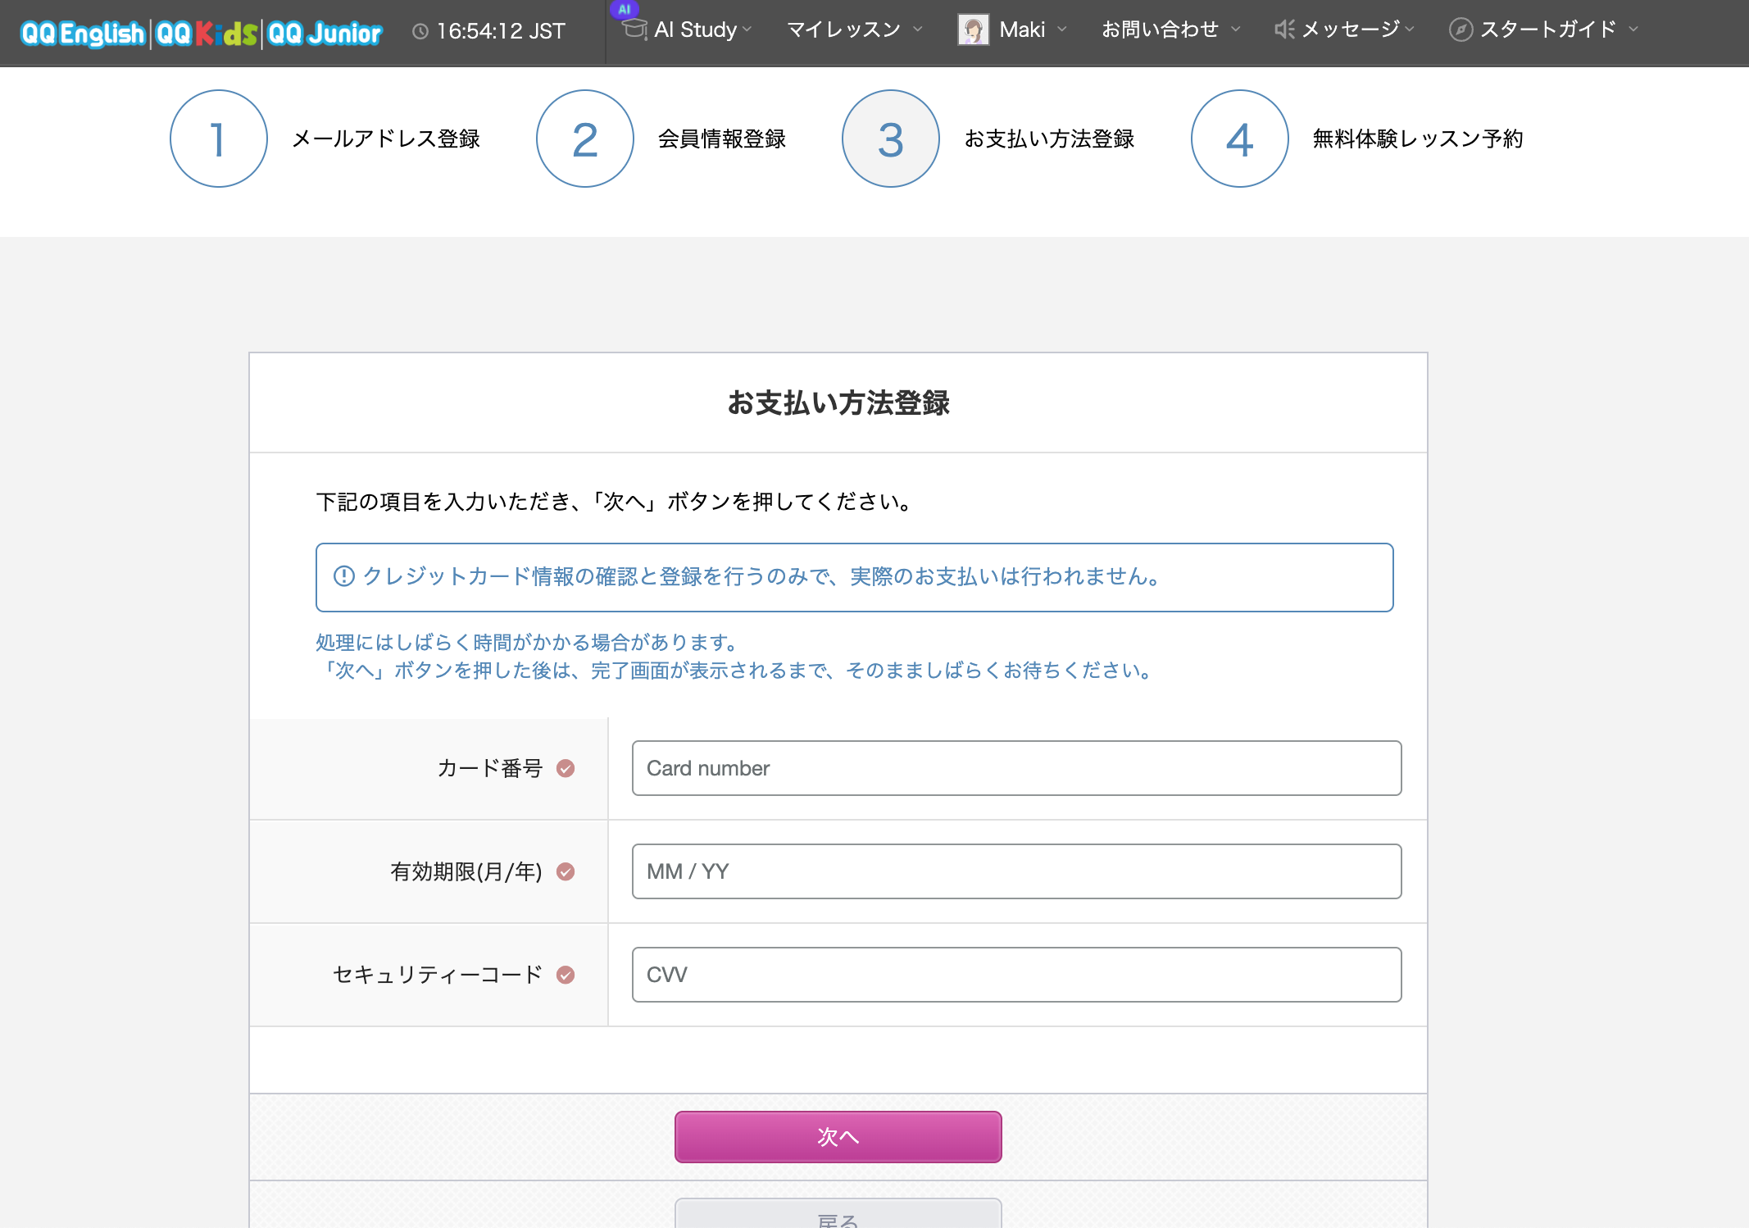The image size is (1749, 1228).
Task: Click the 有効期限(月/年) field label
Action: [x=466, y=871]
